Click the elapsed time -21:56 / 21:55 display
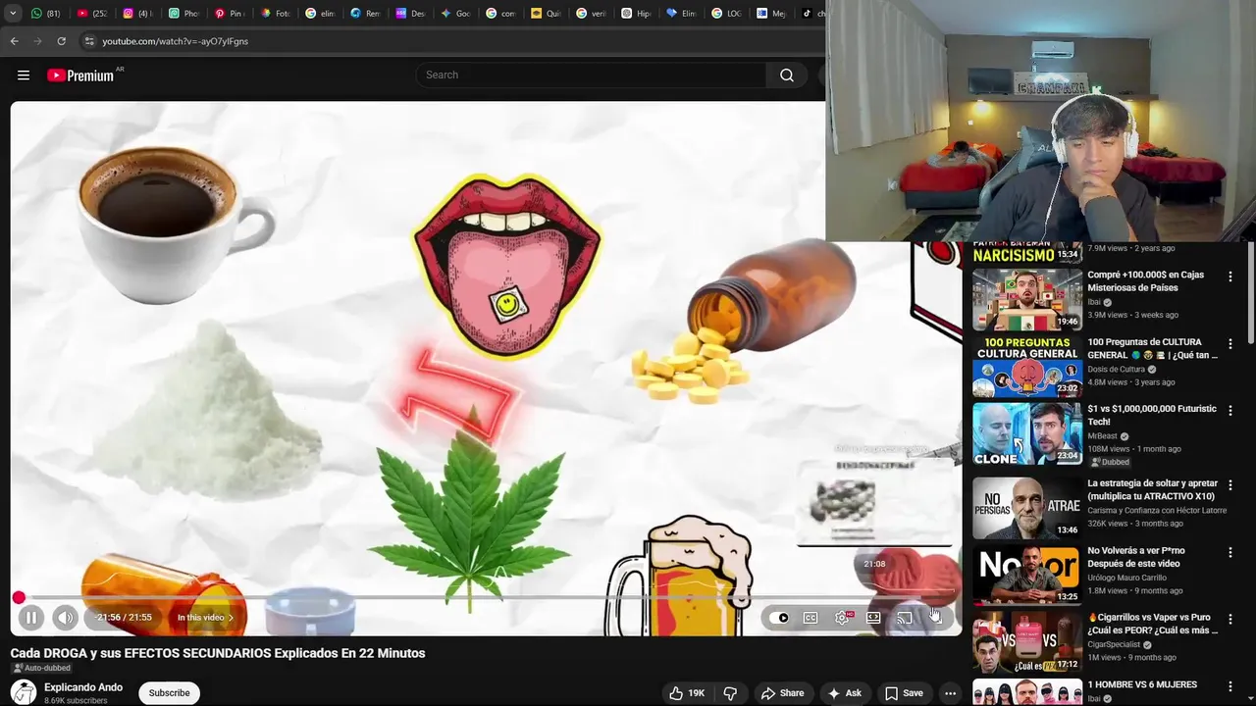This screenshot has width=1256, height=706. pyautogui.click(x=124, y=618)
